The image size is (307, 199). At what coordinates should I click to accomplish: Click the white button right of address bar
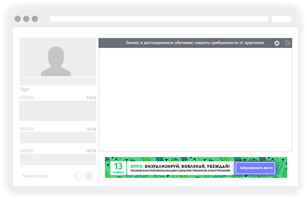pyautogui.click(x=281, y=19)
